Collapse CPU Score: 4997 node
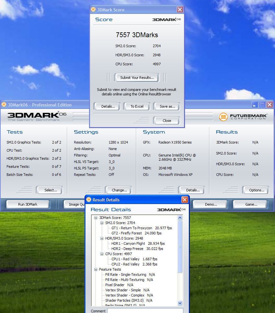The width and height of the screenshot is (275, 313). point(102,254)
